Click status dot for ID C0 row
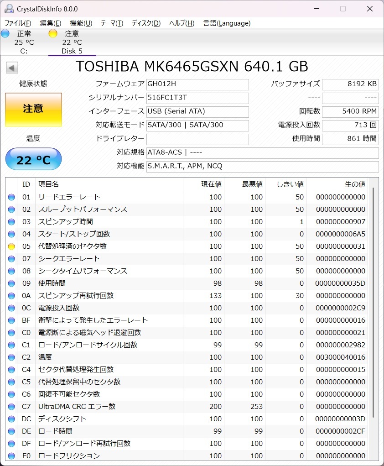Image resolution: width=384 pixels, height=466 pixels. click(11, 333)
